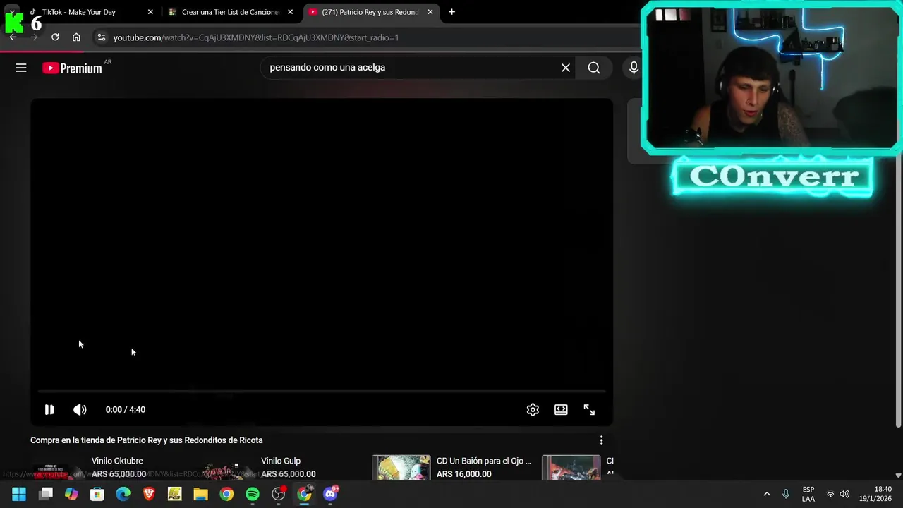Close the Patricio Rey YouTube tab
The width and height of the screenshot is (903, 508).
tap(430, 12)
